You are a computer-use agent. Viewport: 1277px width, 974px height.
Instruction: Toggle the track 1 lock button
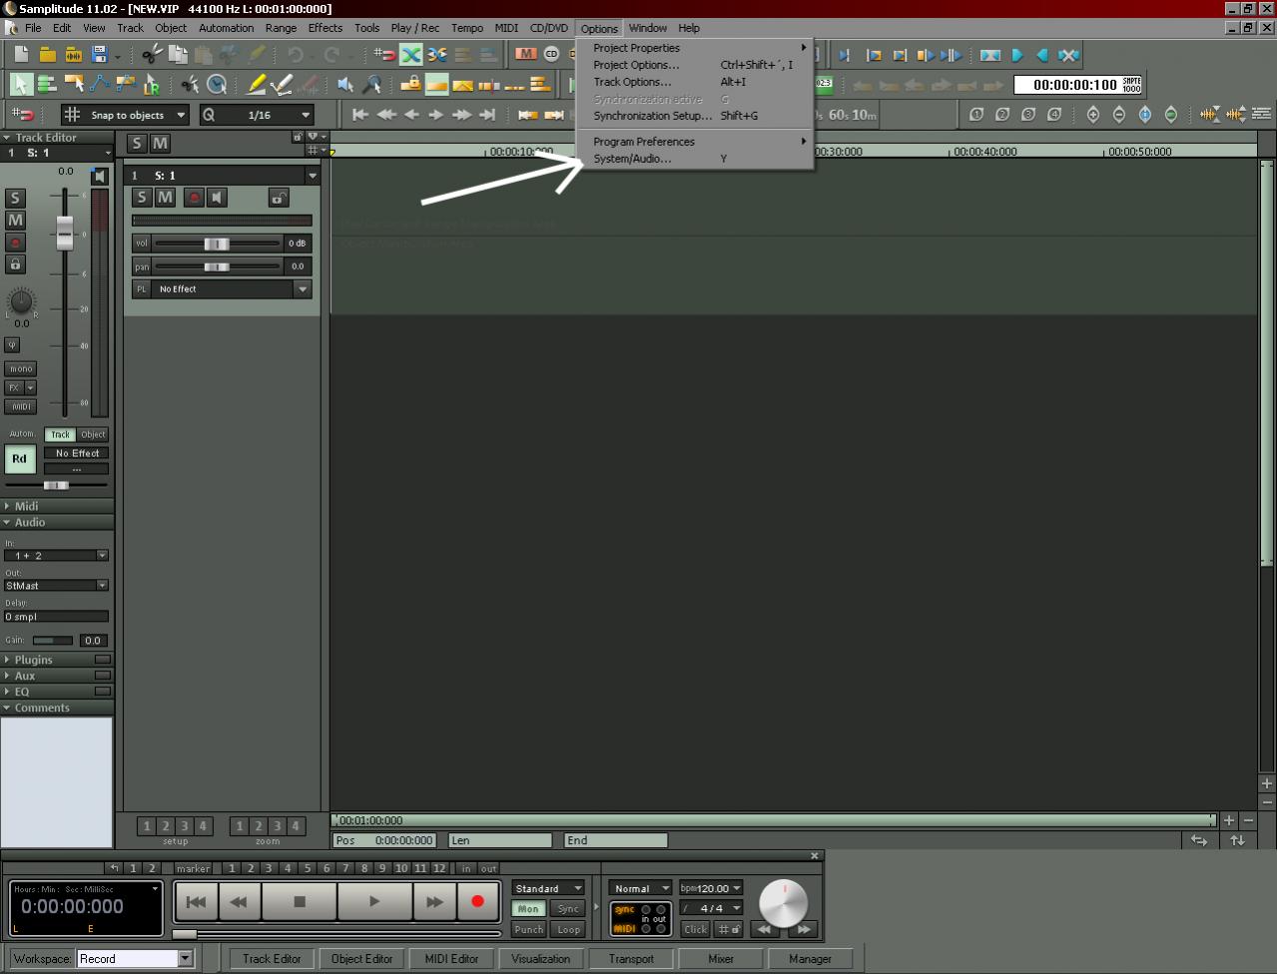tap(279, 198)
